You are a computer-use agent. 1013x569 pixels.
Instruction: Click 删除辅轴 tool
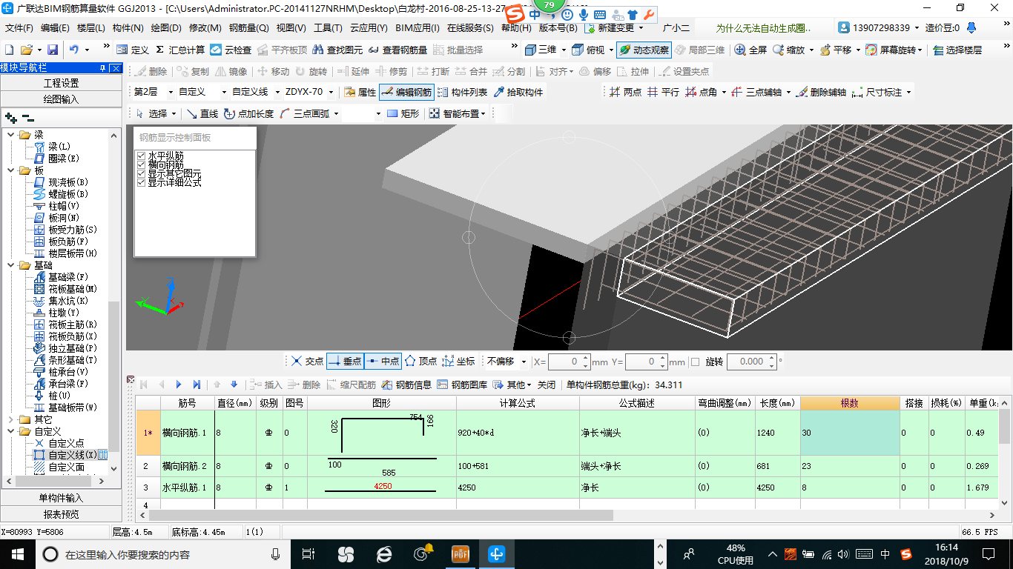(821, 92)
